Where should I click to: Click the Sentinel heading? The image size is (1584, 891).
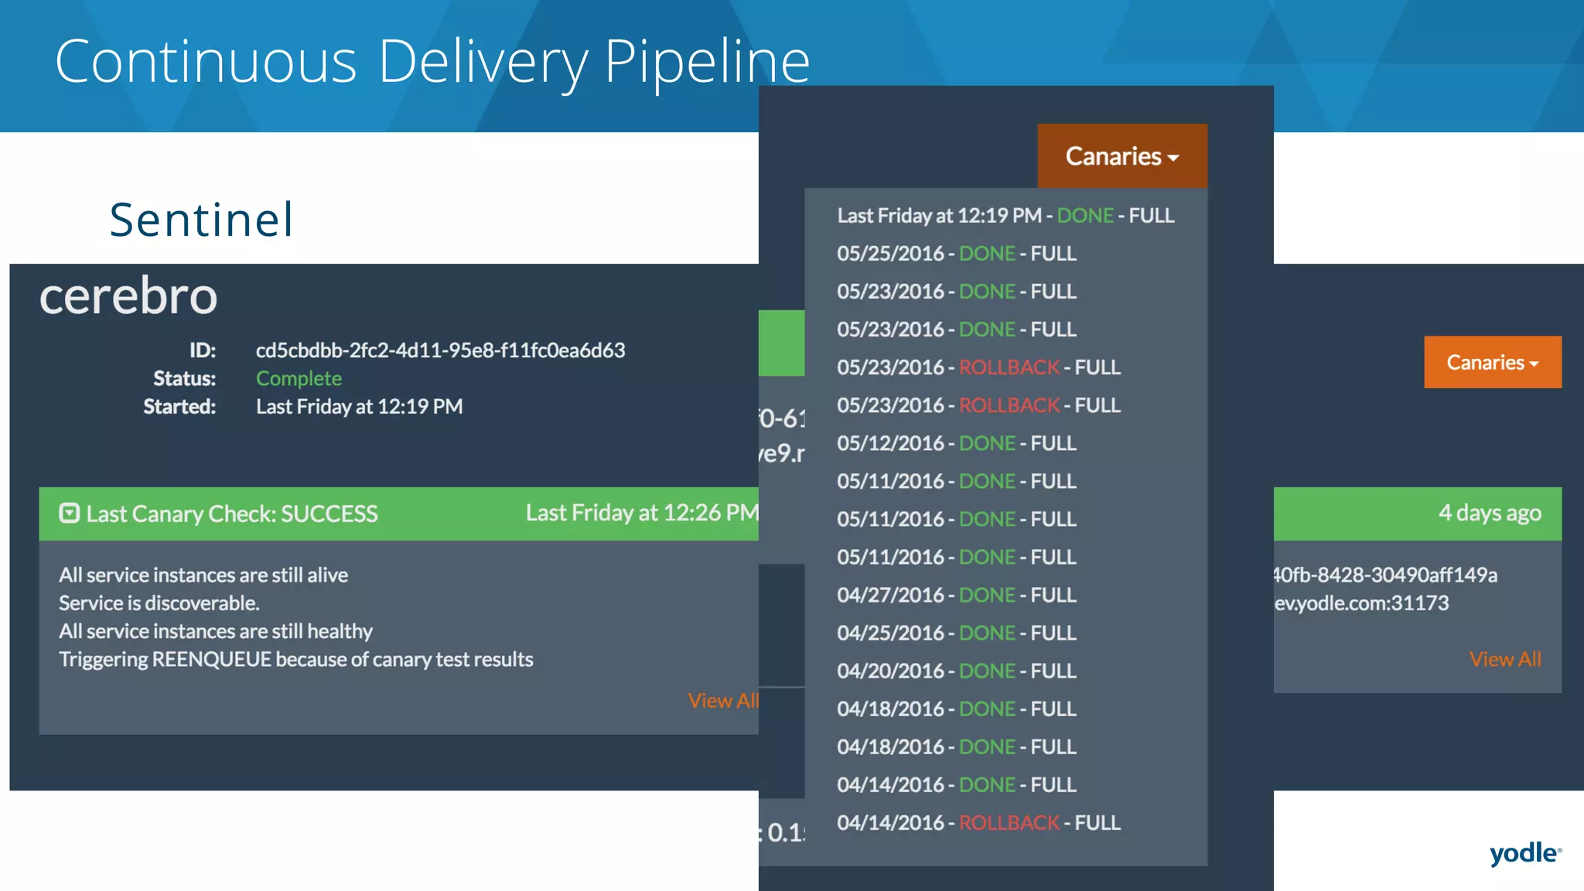pos(201,220)
